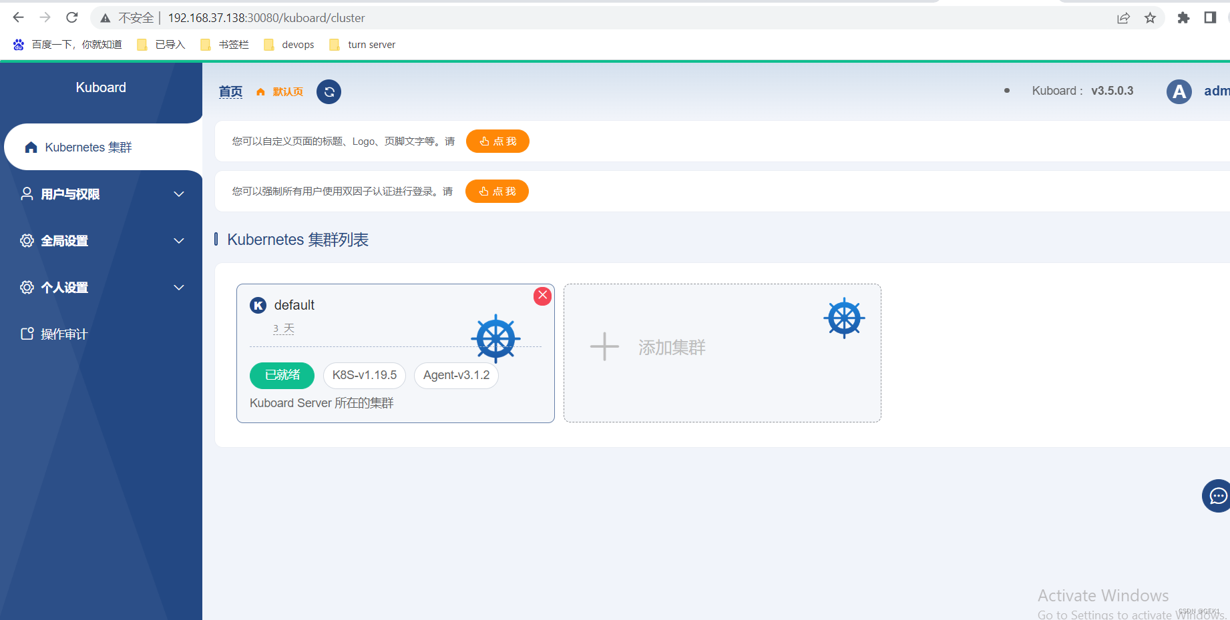Click the first 点我 button for page customization
Viewport: 1230px width, 620px height.
(497, 141)
